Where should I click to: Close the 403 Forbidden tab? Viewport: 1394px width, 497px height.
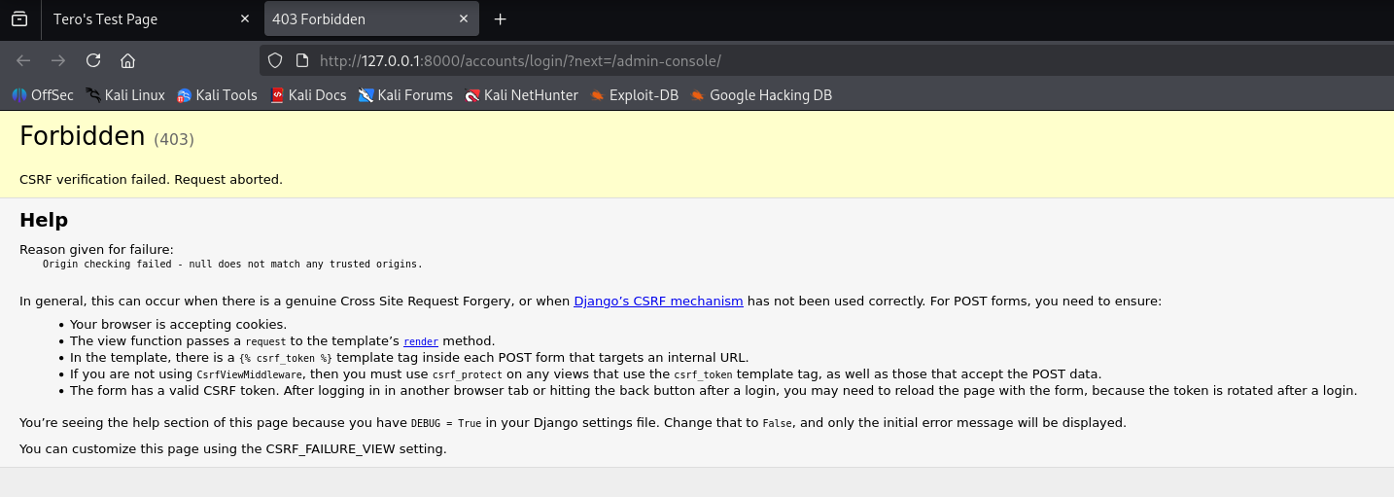pos(464,19)
